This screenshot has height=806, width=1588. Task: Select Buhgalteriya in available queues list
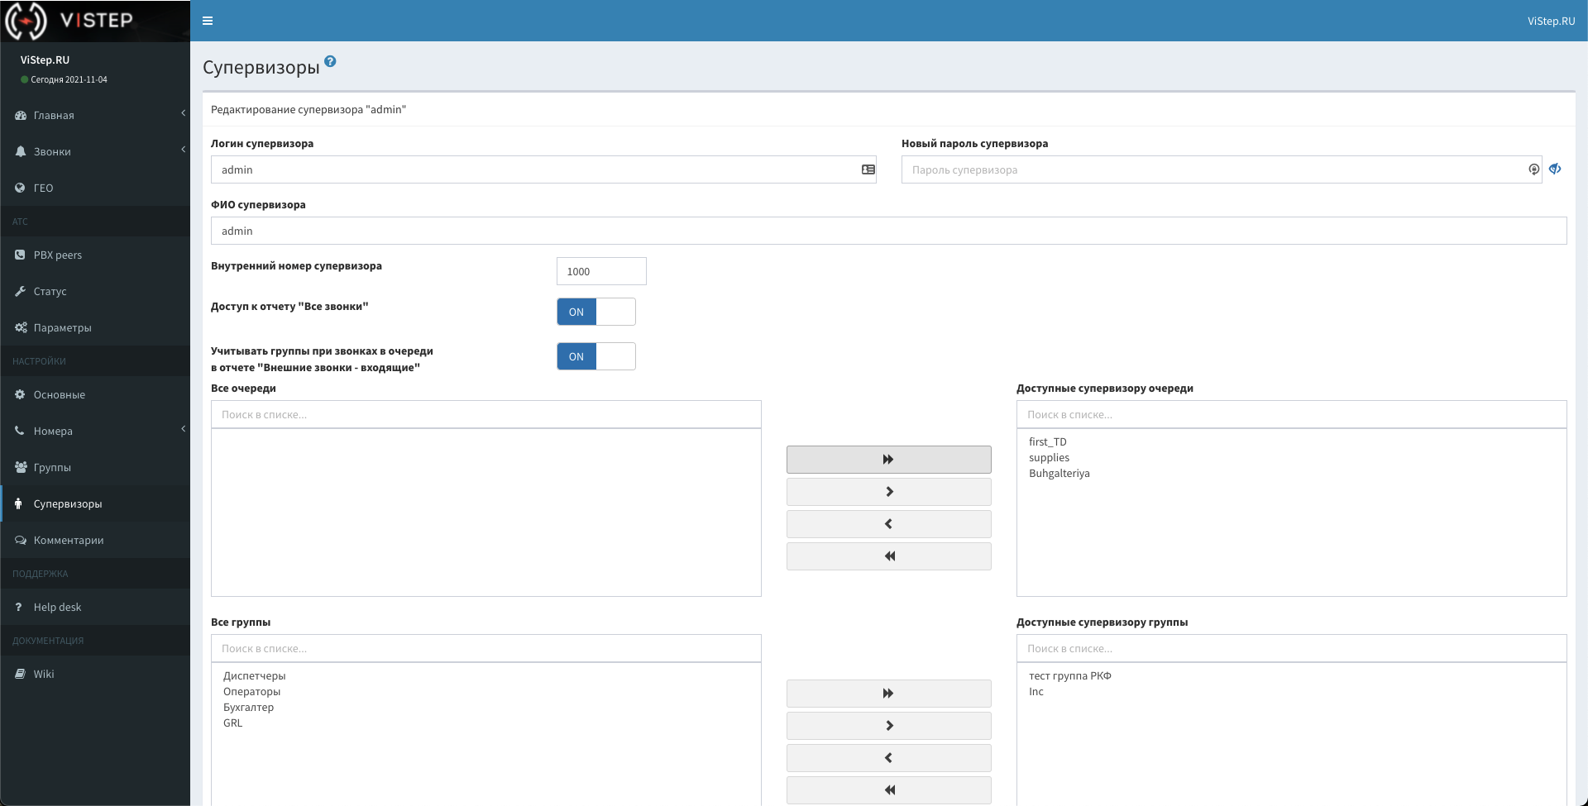click(x=1059, y=474)
